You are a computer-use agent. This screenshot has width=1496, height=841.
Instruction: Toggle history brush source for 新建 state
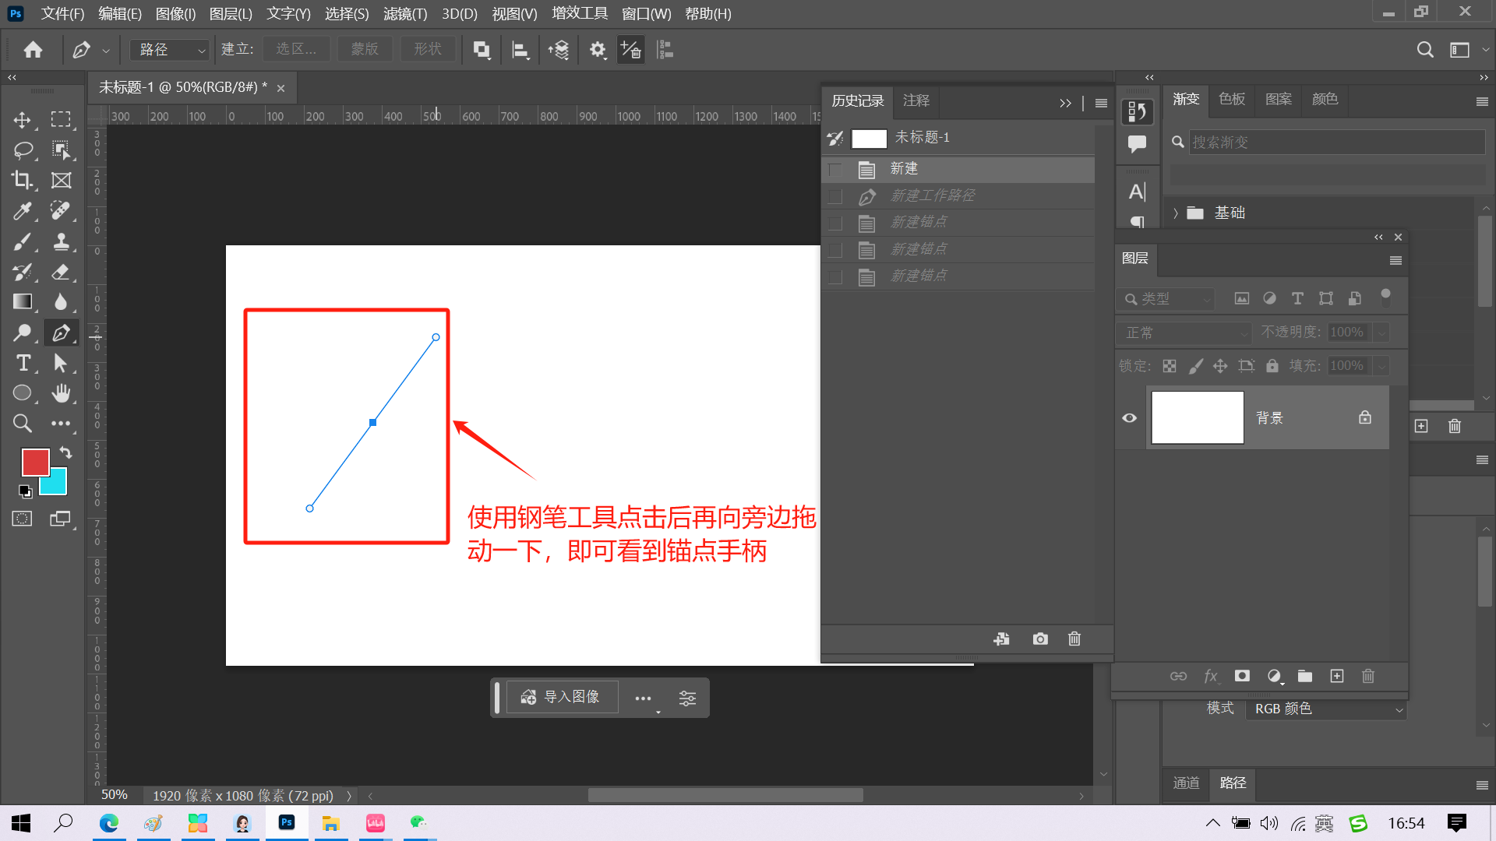tap(835, 169)
